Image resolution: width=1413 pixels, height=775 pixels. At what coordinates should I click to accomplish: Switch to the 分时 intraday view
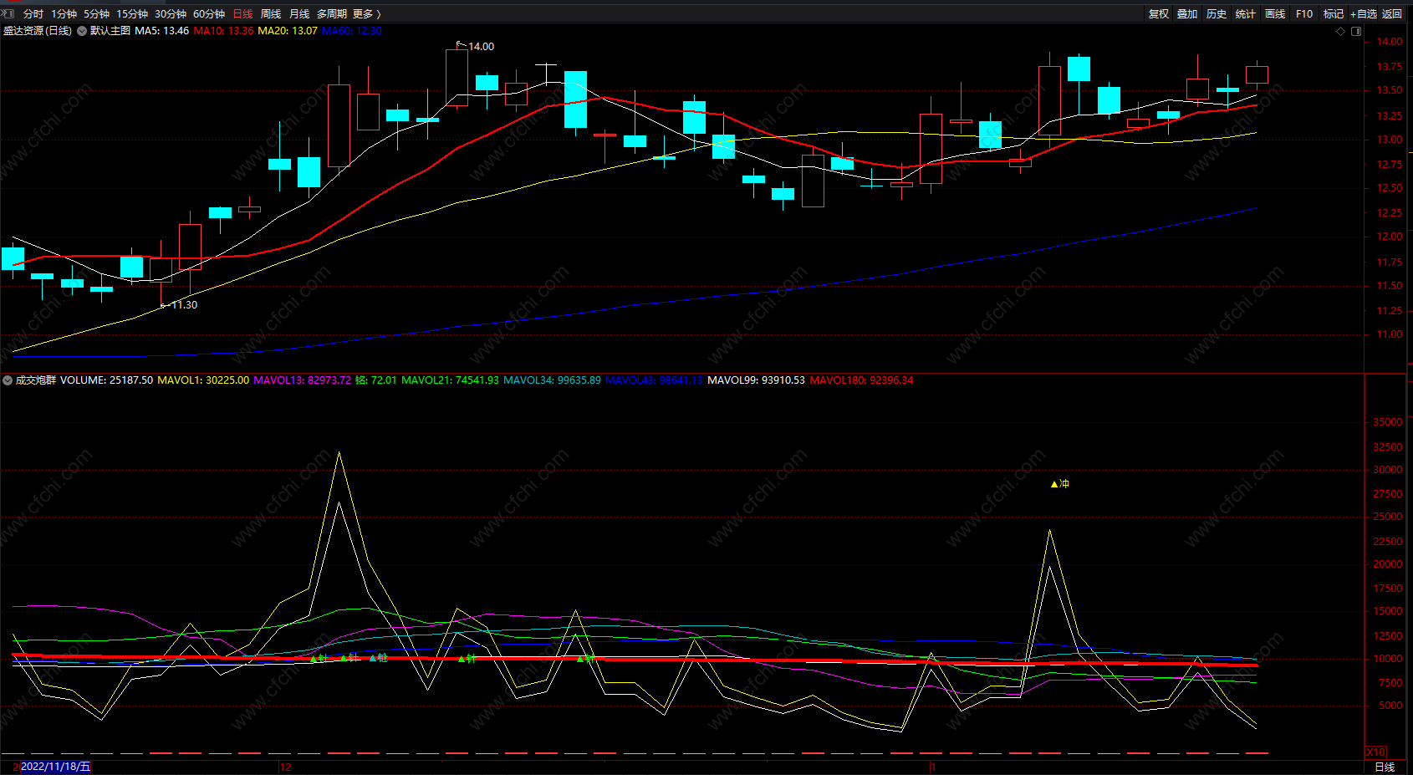(33, 14)
